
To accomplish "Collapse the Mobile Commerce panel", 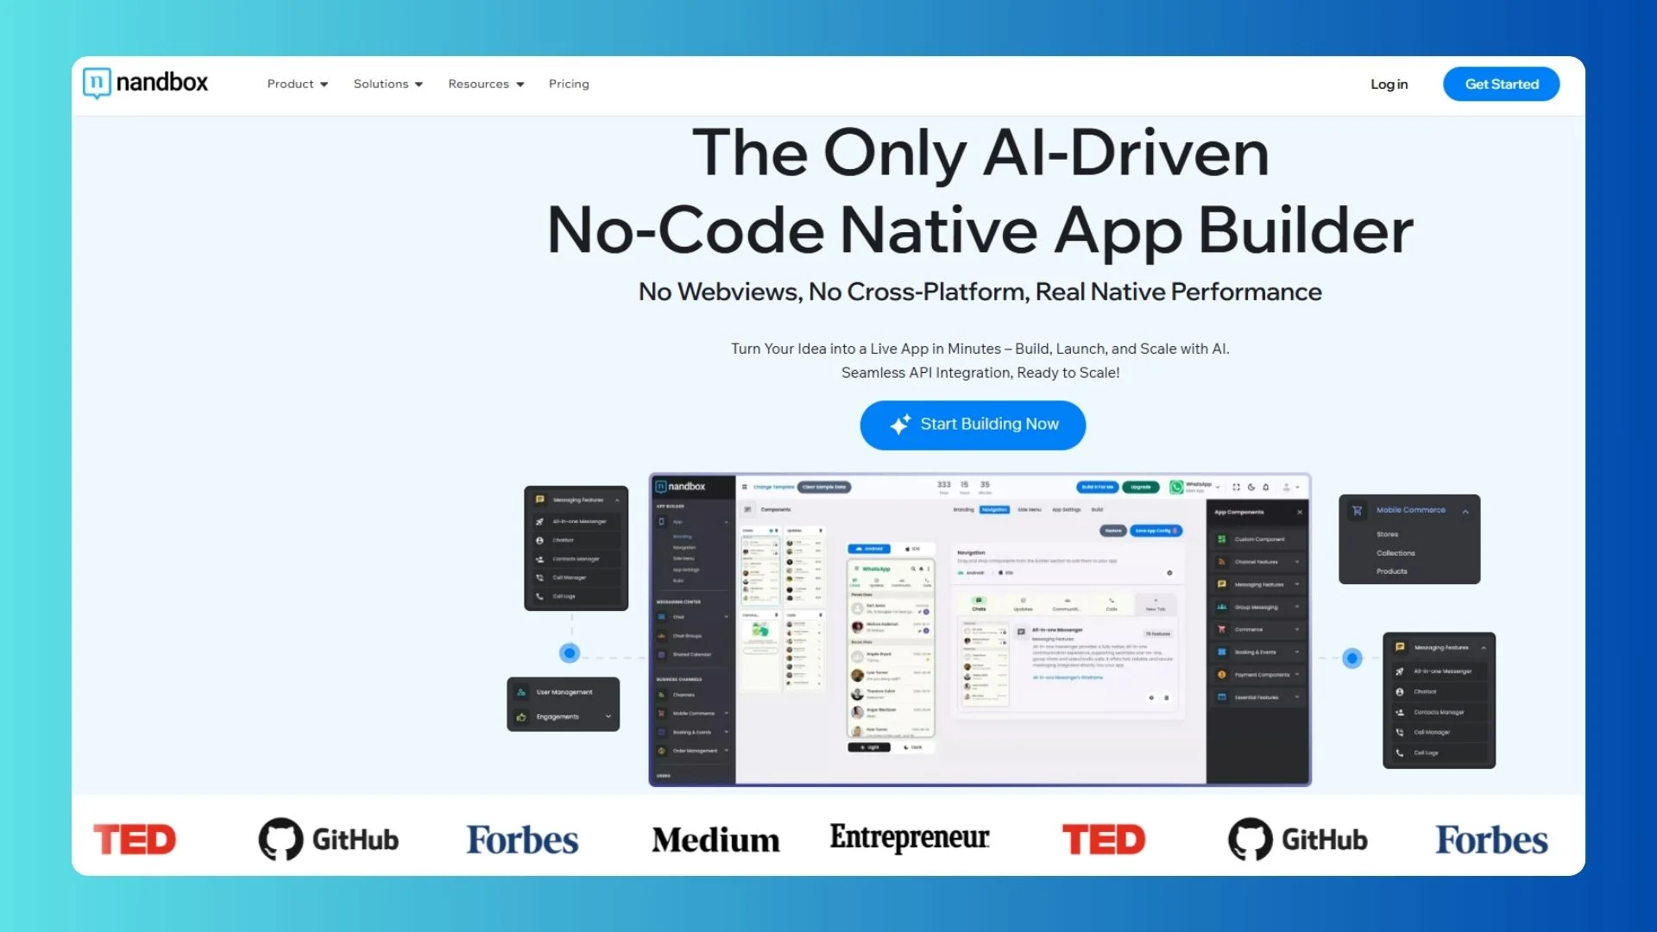I will (1465, 513).
